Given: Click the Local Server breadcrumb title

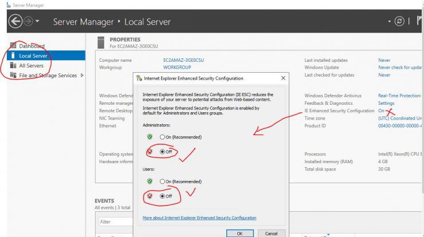Looking at the screenshot, I should (147, 22).
